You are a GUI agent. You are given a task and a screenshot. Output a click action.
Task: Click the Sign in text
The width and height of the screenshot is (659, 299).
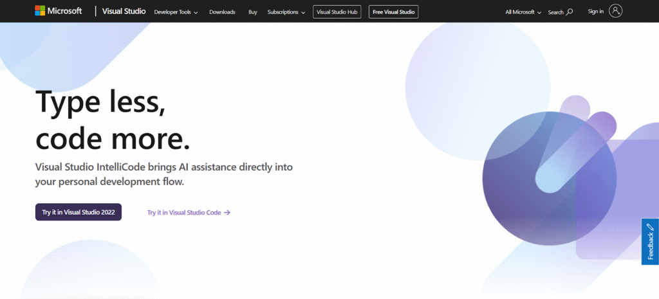tap(595, 12)
